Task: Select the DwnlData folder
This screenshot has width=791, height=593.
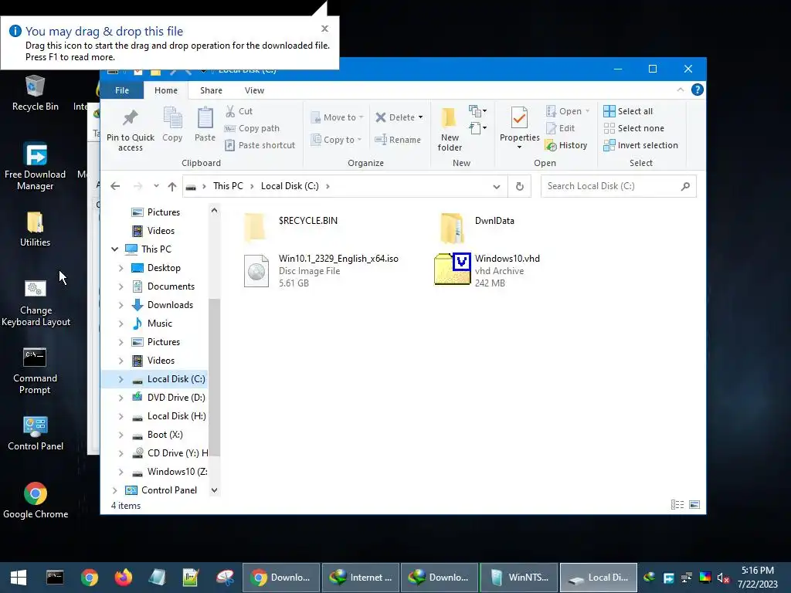Action: (x=477, y=227)
